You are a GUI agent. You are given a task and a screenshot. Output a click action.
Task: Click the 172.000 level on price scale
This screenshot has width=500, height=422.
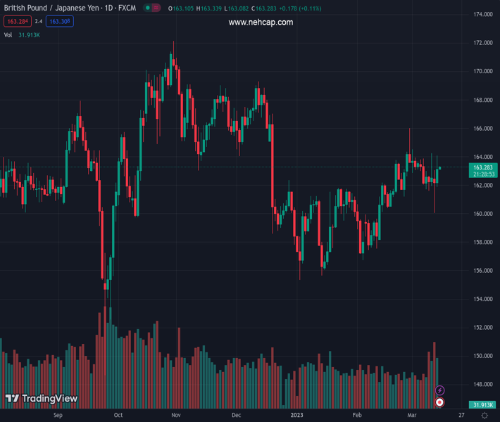tap(482, 43)
